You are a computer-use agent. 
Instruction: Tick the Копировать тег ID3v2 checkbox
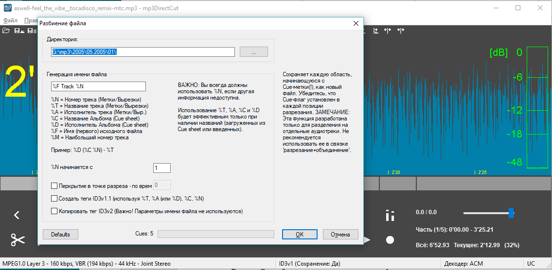(54, 211)
